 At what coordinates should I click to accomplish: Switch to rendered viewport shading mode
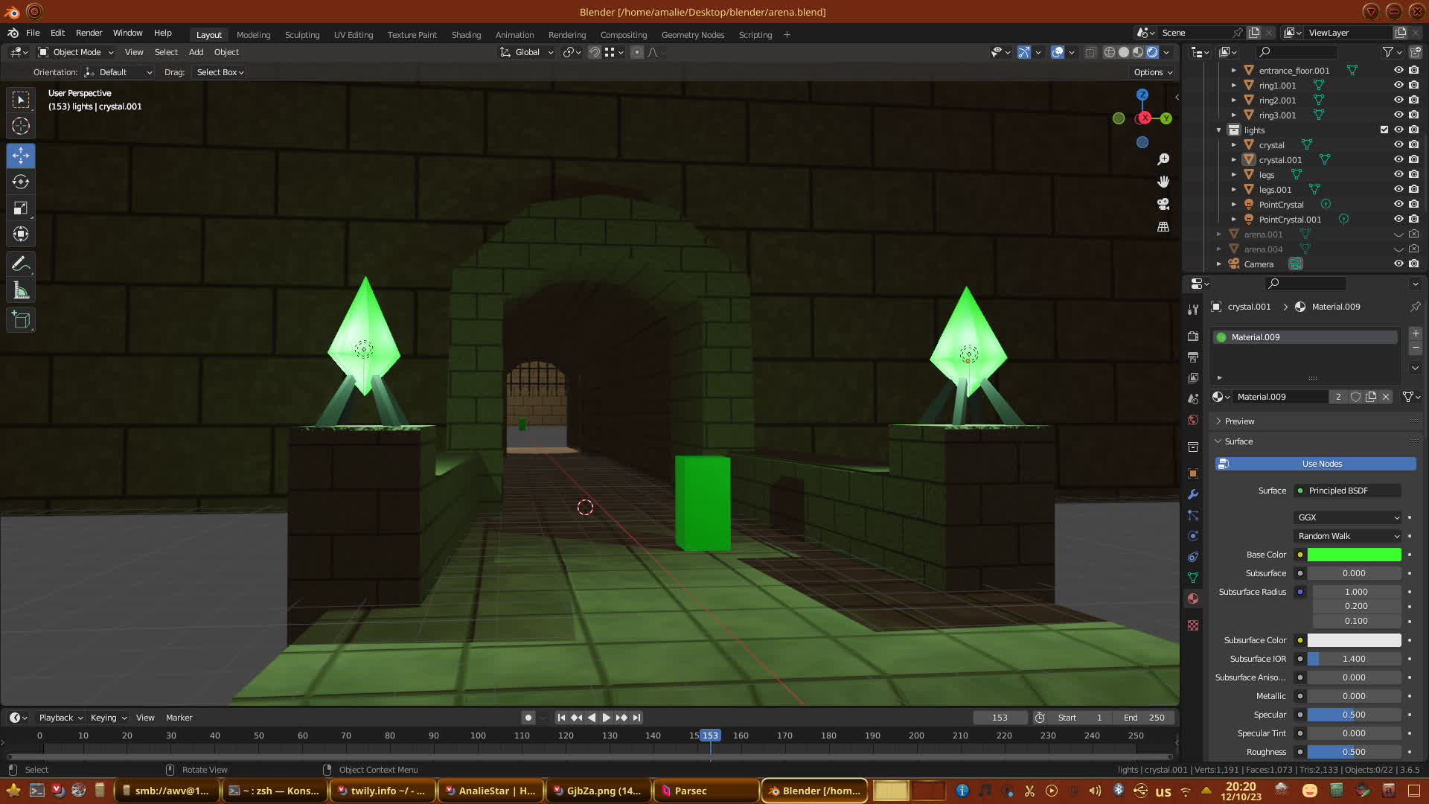[x=1152, y=52]
